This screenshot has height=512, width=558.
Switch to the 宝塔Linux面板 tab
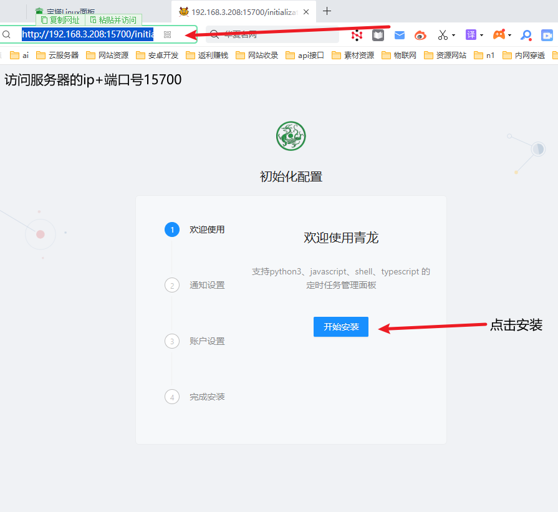pos(70,11)
